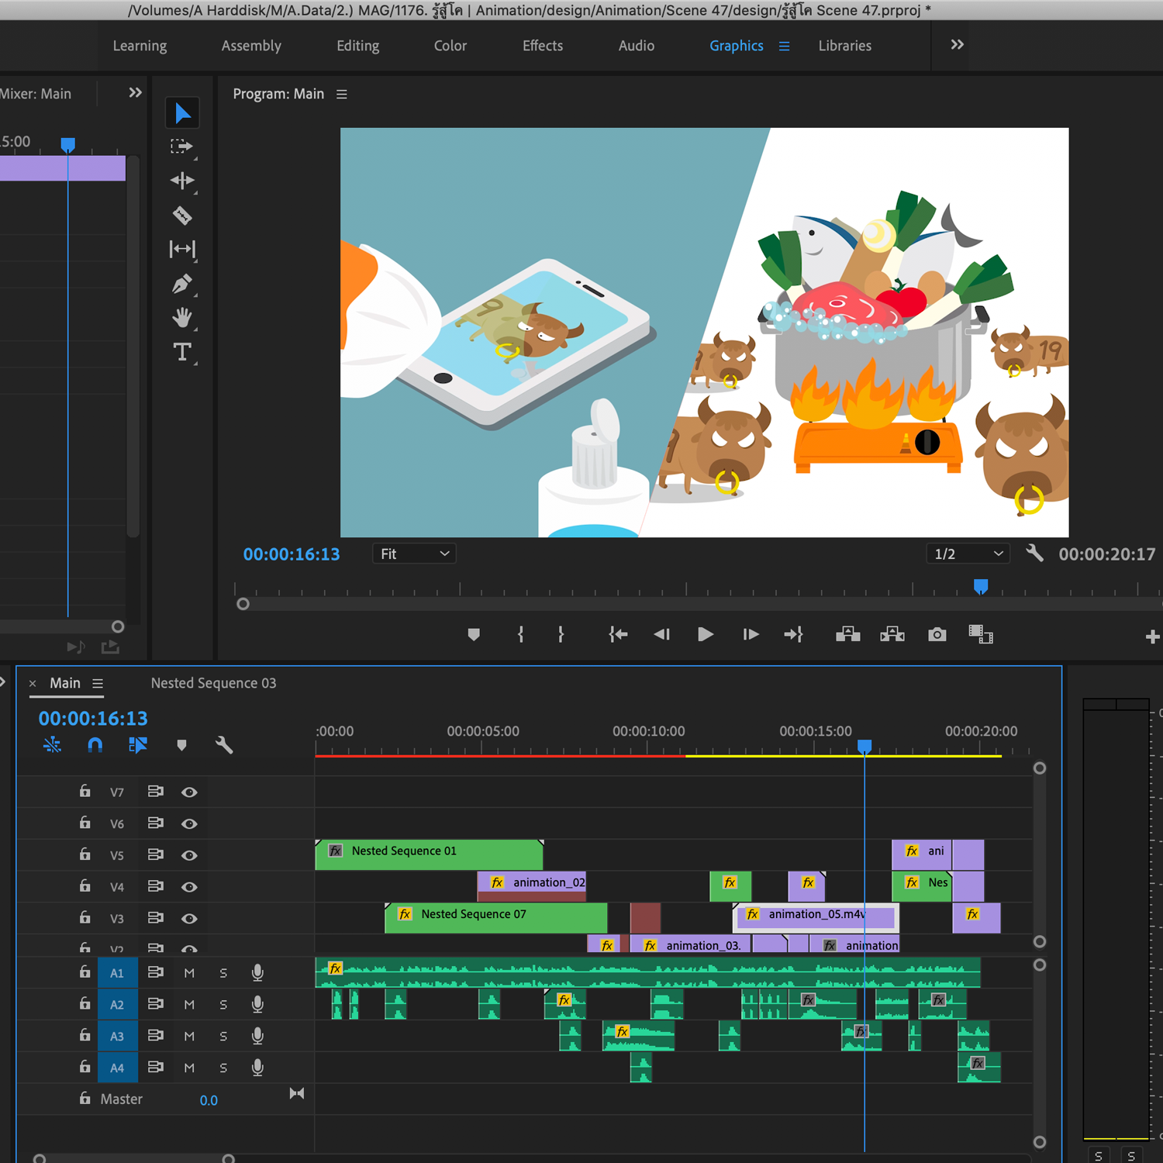This screenshot has height=1163, width=1163.
Task: Show overflow workspaces chevron
Action: tap(958, 45)
